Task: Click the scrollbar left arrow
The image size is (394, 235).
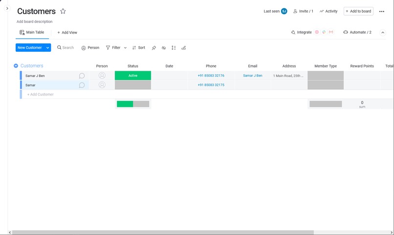Action: point(10,233)
